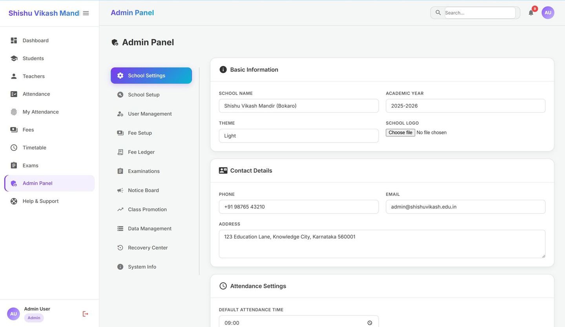Image resolution: width=565 pixels, height=327 pixels.
Task: Select Admin Panel in sidebar
Action: [49, 183]
